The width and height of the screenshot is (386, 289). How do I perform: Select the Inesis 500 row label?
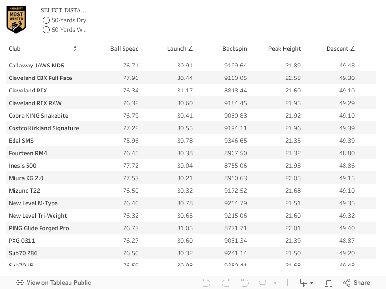22,166
